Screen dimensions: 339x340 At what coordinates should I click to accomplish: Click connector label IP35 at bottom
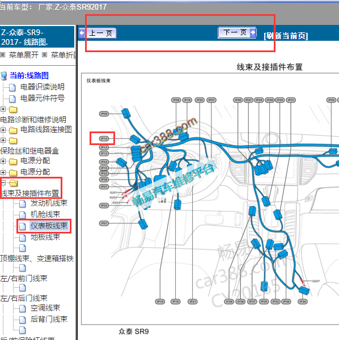click(x=264, y=301)
